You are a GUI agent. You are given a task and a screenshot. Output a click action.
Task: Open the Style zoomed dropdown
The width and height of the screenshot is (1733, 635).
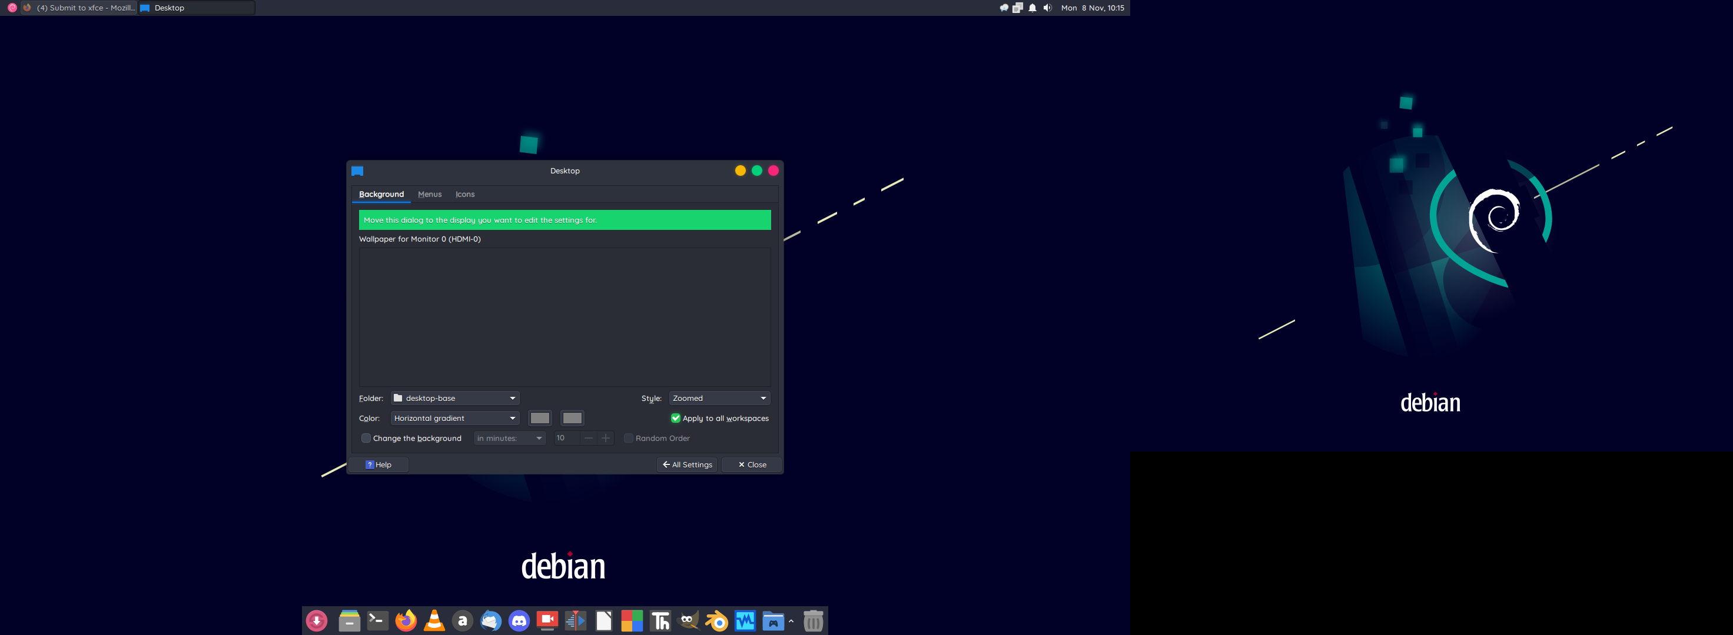718,397
